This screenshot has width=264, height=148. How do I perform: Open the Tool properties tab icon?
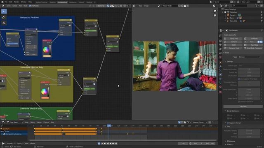coord(220,36)
